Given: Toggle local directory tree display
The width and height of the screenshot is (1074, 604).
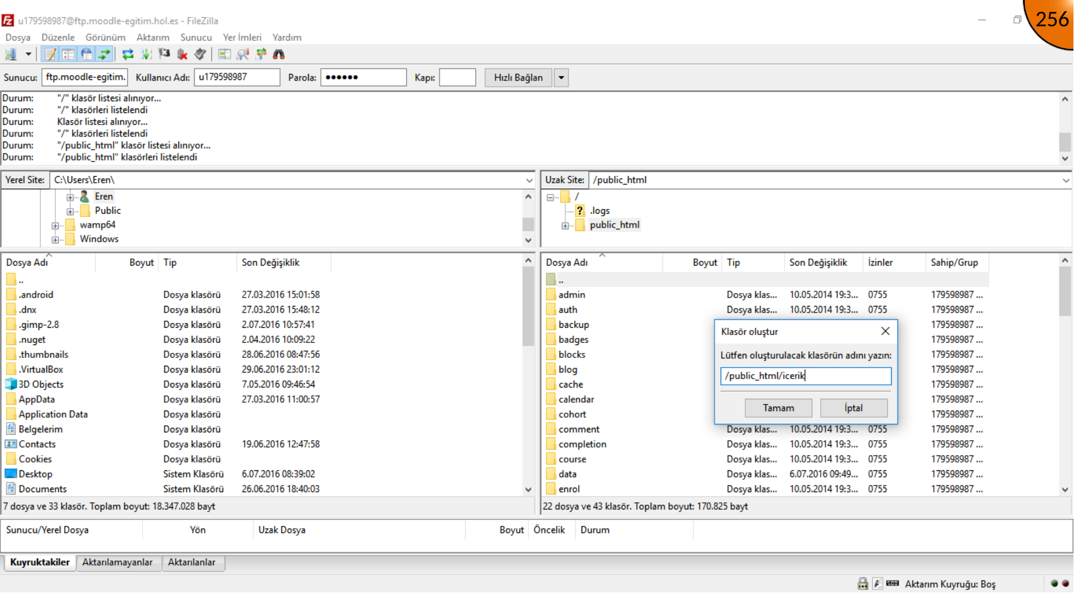Looking at the screenshot, I should pos(68,54).
